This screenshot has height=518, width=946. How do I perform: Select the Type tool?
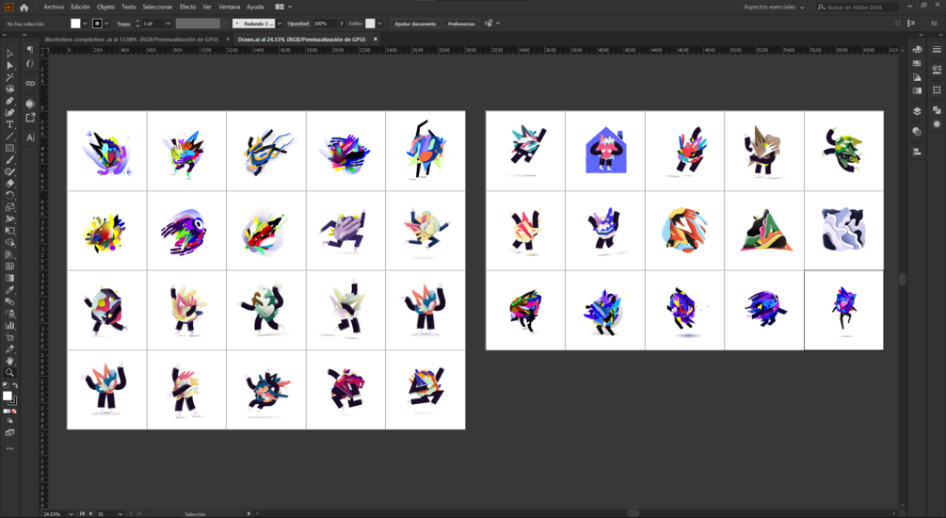click(x=9, y=124)
